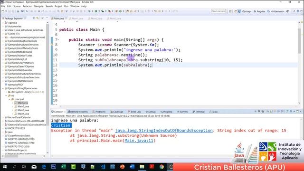Viewport: 304px width, 171px height.
Task: Collapse all in Package Explorer toolbar
Action: click(34, 18)
